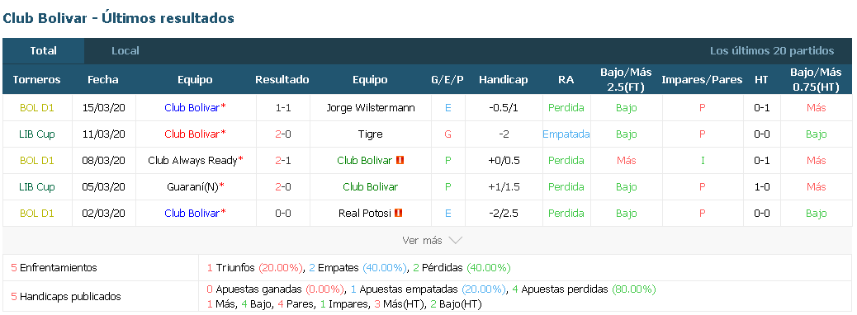This screenshot has height=315, width=857.
Task: Click the Handicap column header
Action: (x=504, y=80)
